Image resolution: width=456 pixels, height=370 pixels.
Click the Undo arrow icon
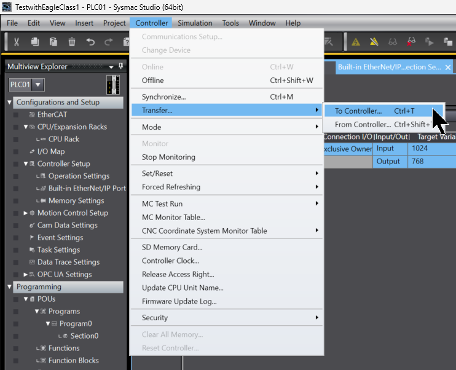tap(90, 42)
